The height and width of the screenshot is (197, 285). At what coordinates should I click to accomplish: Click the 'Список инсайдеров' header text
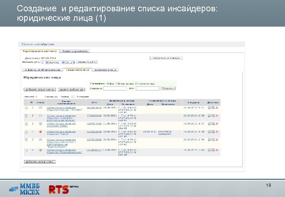[x=38, y=44]
